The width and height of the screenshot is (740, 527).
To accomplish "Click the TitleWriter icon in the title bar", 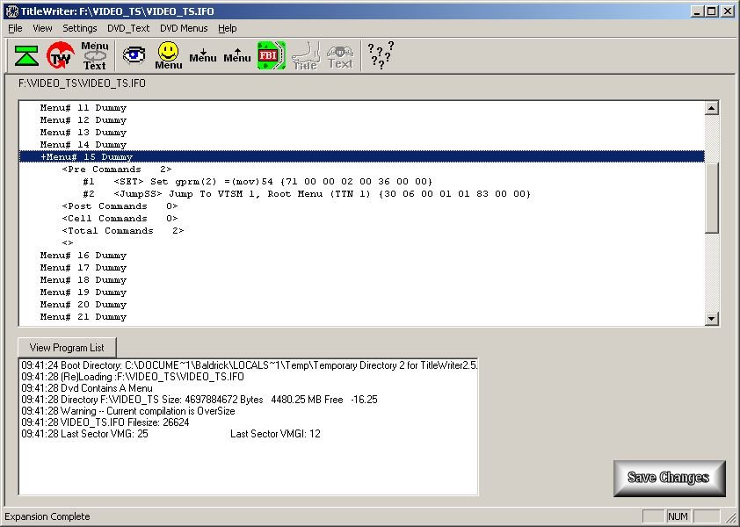I will point(11,11).
